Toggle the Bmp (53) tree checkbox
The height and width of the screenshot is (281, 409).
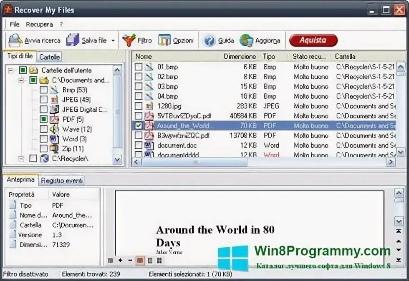click(43, 90)
